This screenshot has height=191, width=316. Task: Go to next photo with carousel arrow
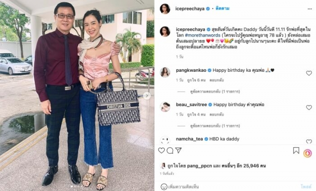pyautogui.click(x=147, y=95)
